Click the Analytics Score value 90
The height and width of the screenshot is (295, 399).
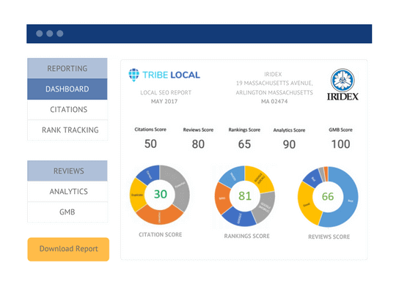(289, 144)
